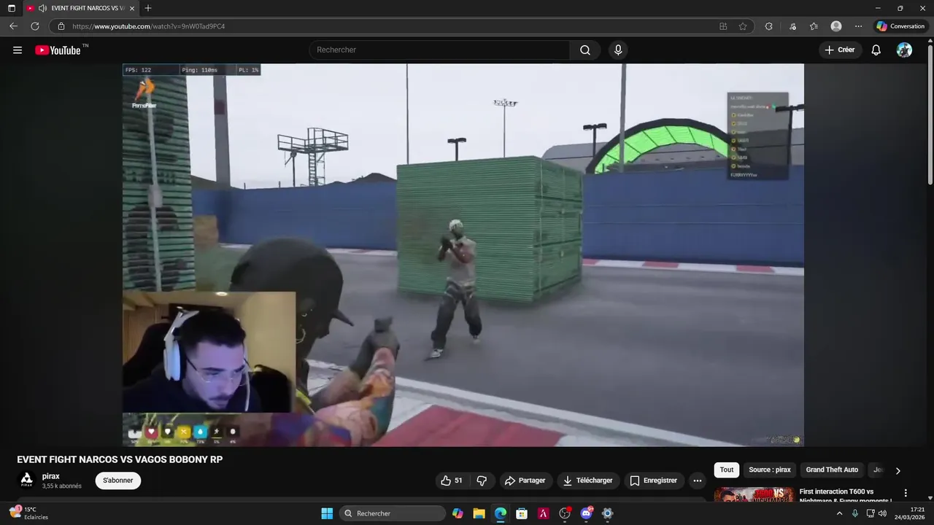The width and height of the screenshot is (934, 525).
Task: Open the YouTube account avatar menu
Action: pyautogui.click(x=904, y=50)
